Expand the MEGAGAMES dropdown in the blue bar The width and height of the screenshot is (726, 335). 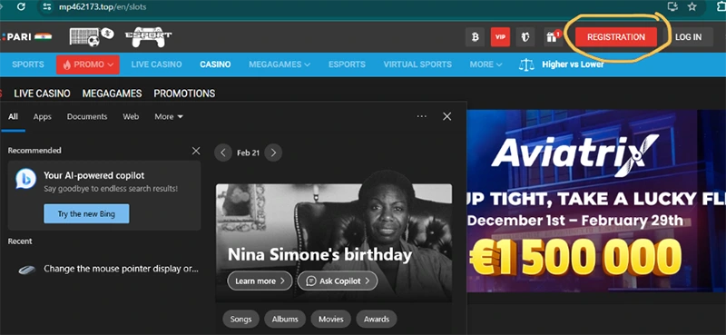280,64
